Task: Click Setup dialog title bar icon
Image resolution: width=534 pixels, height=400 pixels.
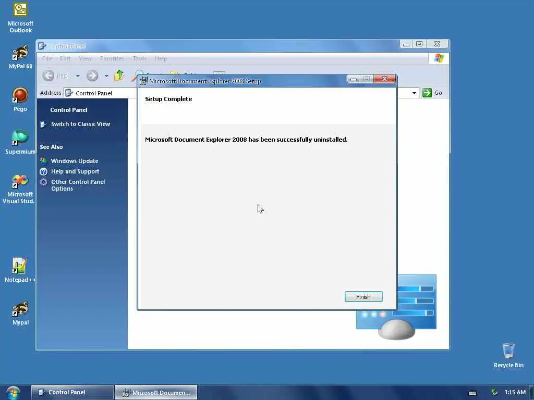Action: [x=144, y=81]
